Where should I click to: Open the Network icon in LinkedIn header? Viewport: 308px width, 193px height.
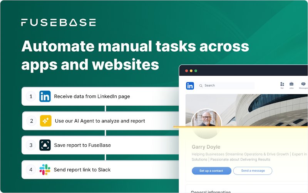(x=282, y=85)
